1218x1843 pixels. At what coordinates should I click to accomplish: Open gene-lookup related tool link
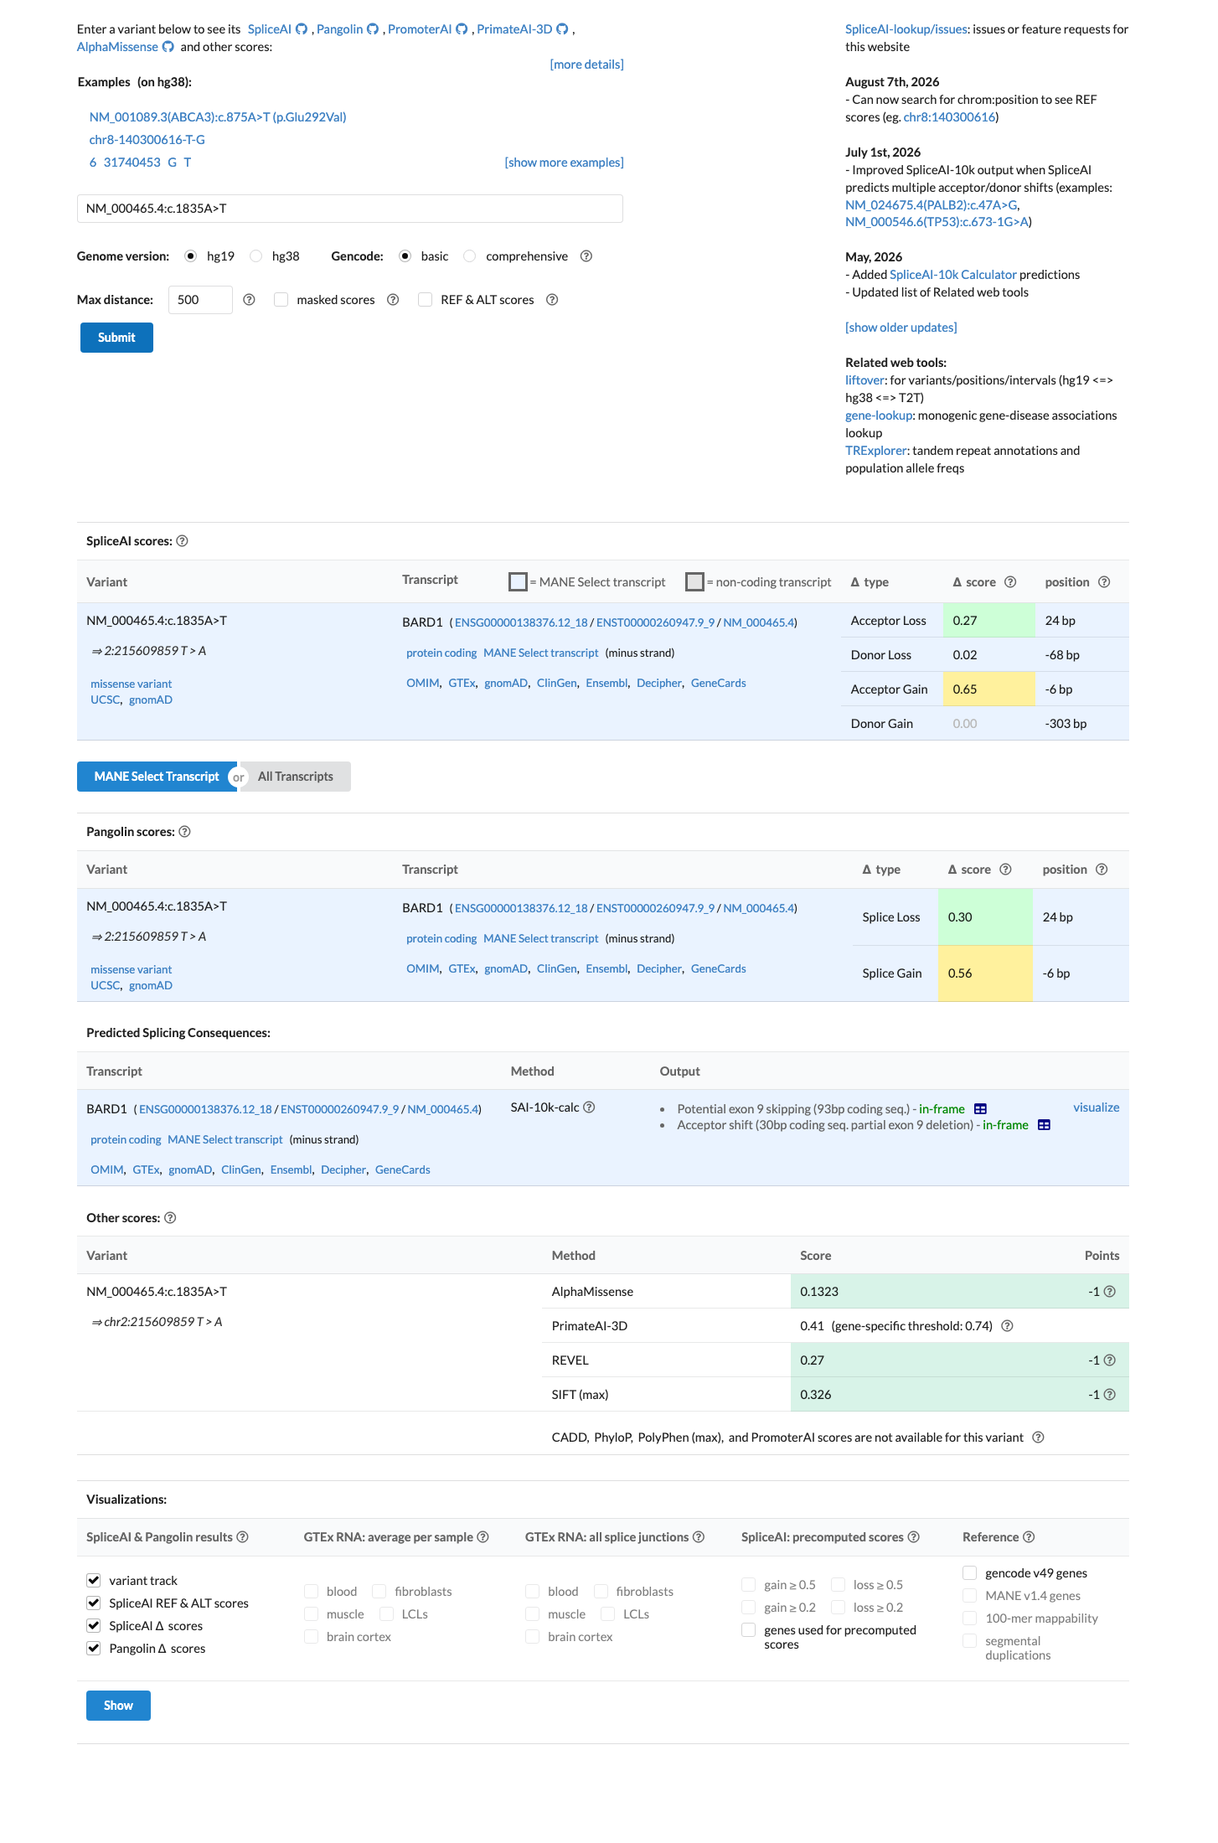(879, 416)
